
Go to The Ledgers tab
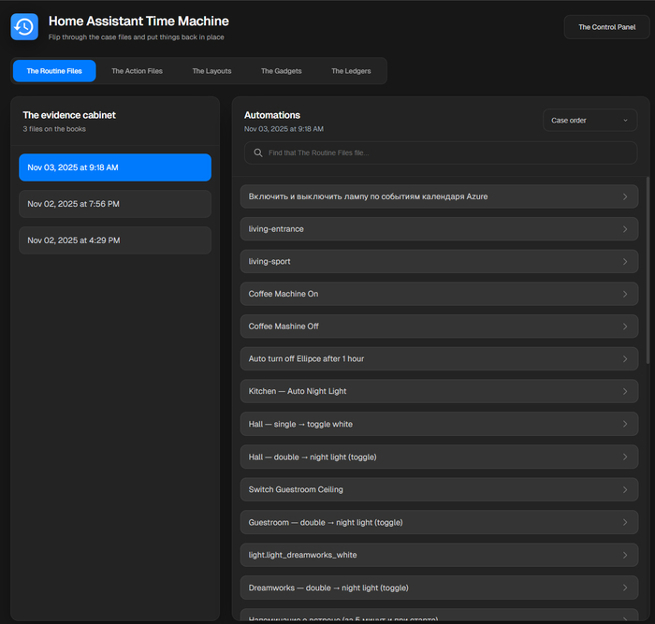(351, 71)
